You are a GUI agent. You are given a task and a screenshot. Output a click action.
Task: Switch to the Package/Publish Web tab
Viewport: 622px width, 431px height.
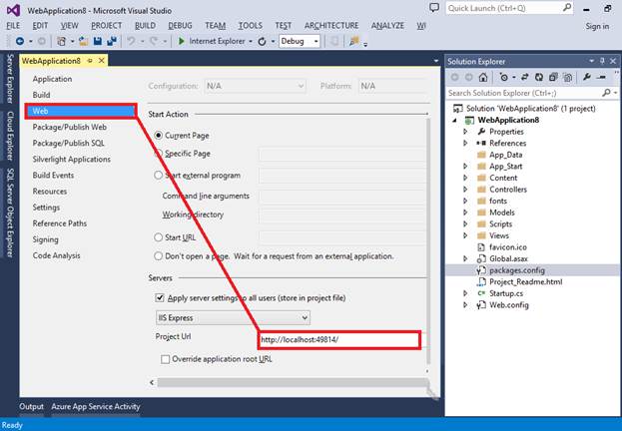coord(70,127)
